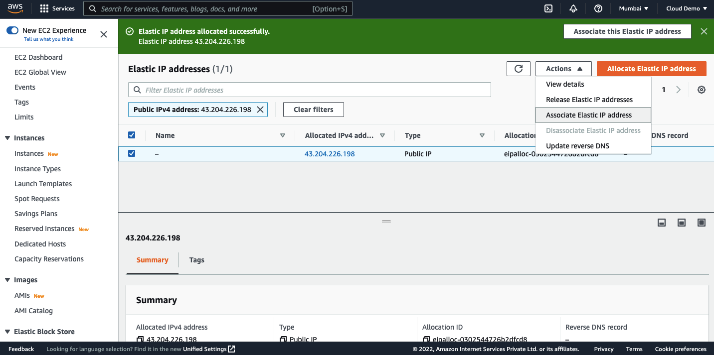The image size is (714, 355).
Task: Collapse details panel to bottom layout icon
Action: [662, 223]
